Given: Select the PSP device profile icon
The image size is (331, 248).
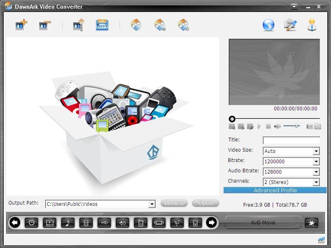Looking at the screenshot, I should pos(159,223).
